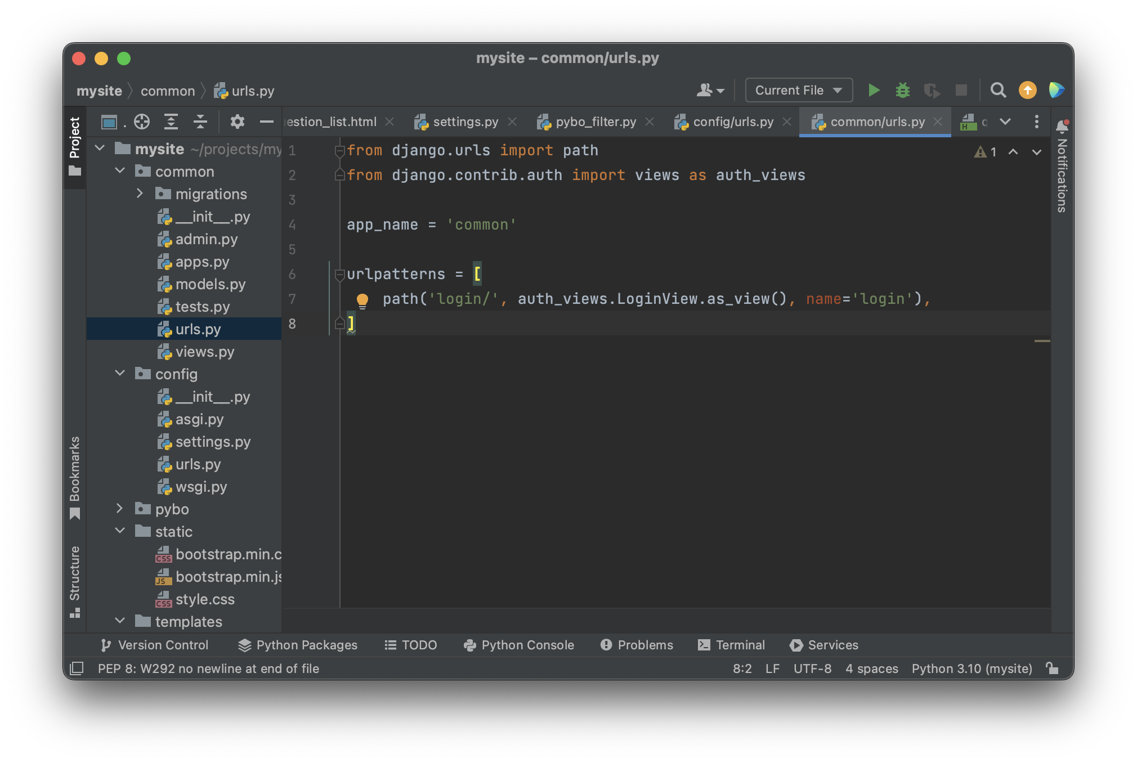Click Select Opened File crosshair icon

(x=142, y=122)
